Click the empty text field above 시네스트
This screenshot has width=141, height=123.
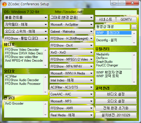tap(116, 13)
